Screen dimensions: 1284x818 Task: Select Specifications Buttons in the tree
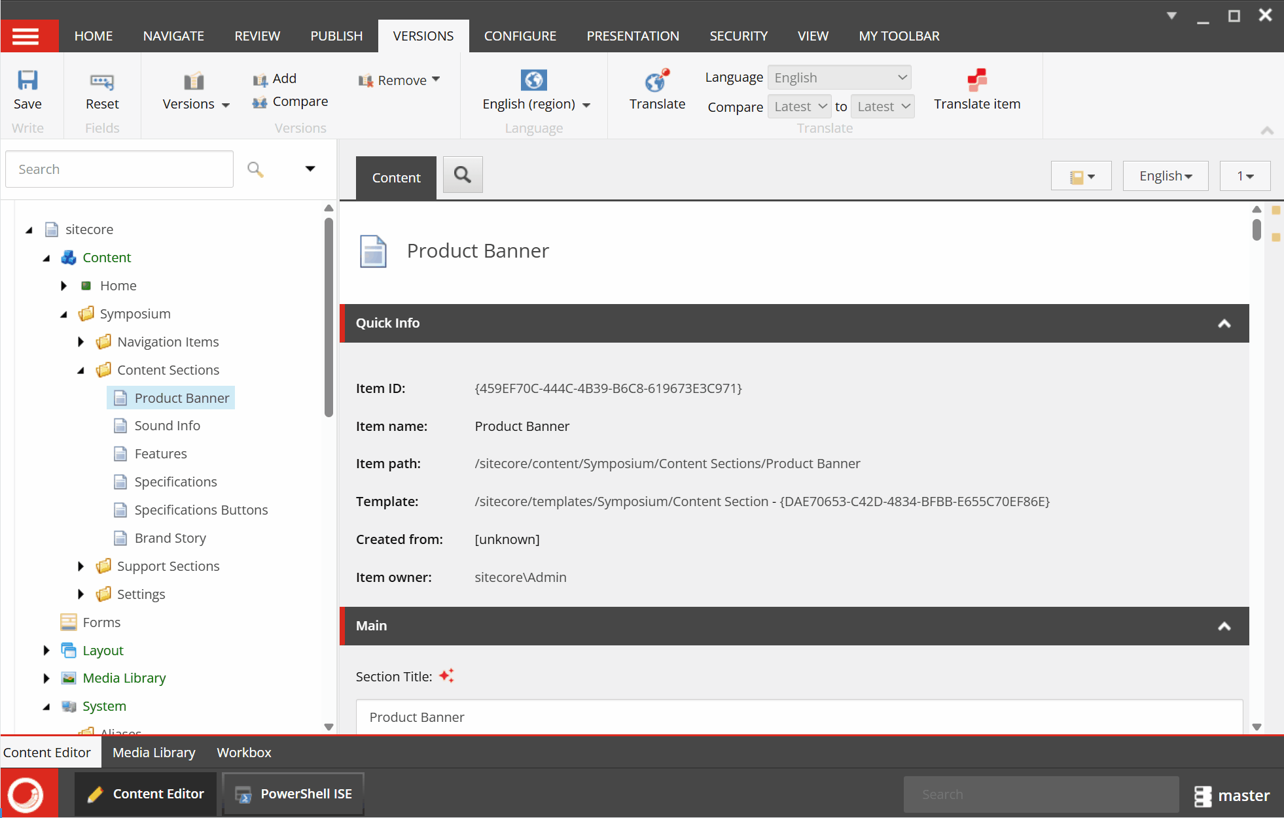200,510
